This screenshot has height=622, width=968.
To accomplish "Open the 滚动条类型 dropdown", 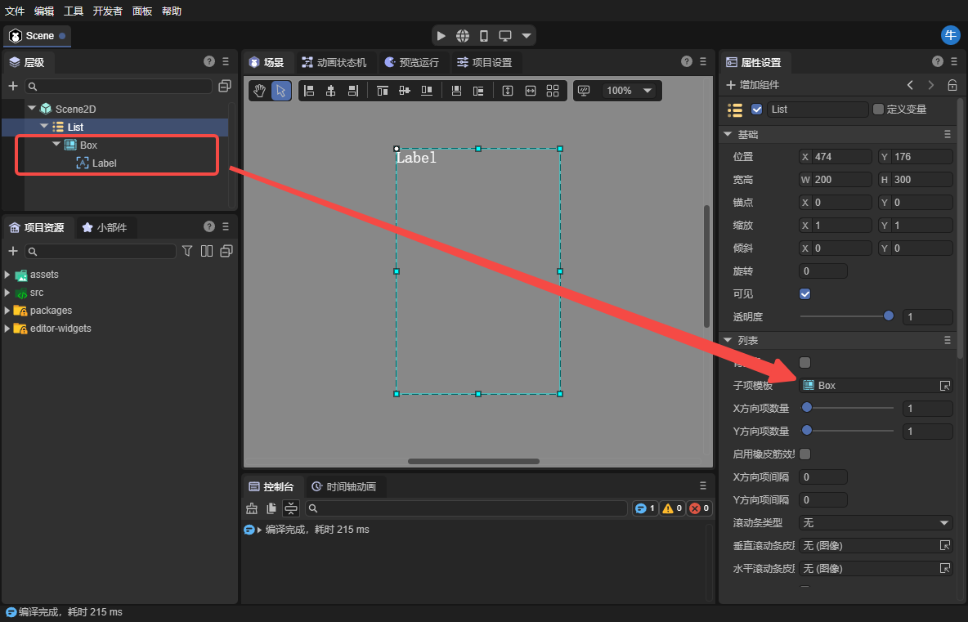I will (876, 522).
